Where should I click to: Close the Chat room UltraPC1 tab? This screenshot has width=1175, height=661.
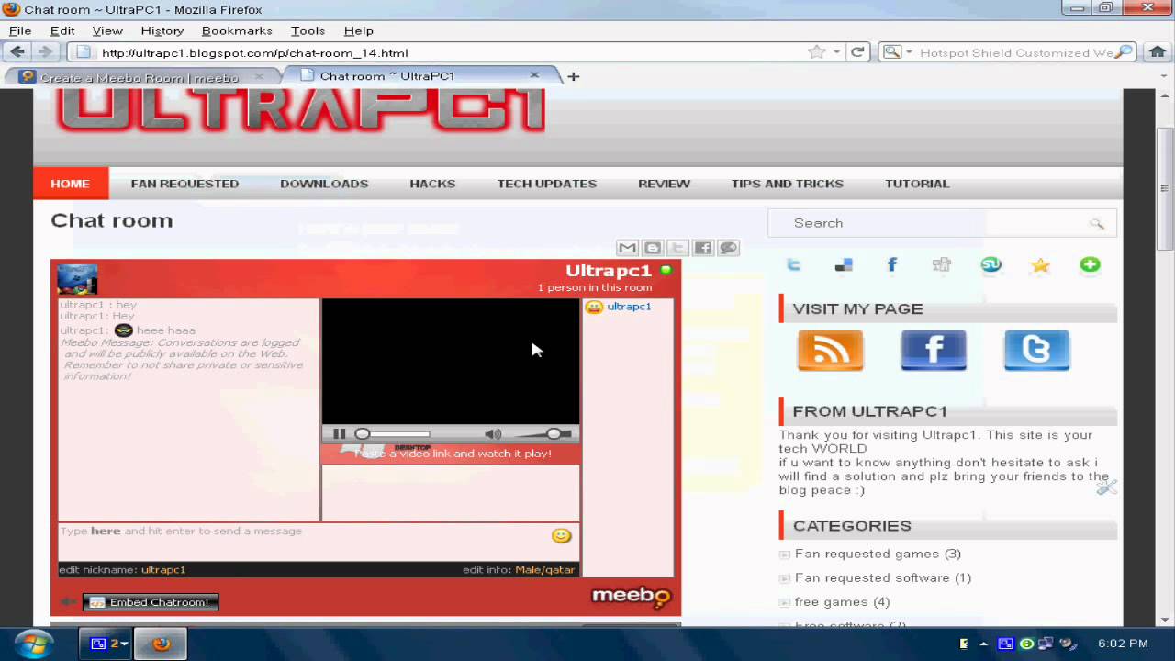(535, 75)
